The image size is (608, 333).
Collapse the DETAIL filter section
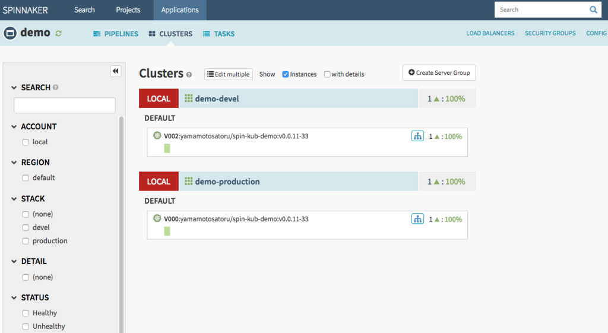tap(14, 262)
